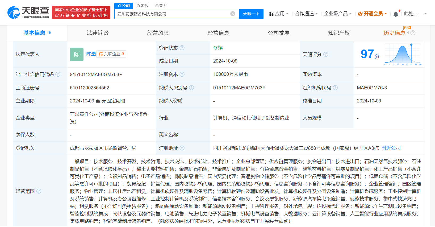Open the notification bell

[x=396, y=14]
